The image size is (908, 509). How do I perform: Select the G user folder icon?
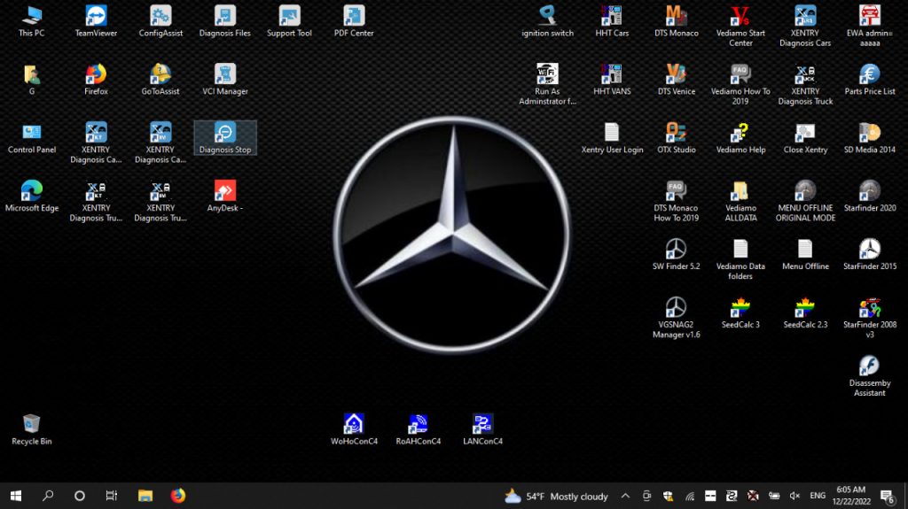click(x=31, y=80)
